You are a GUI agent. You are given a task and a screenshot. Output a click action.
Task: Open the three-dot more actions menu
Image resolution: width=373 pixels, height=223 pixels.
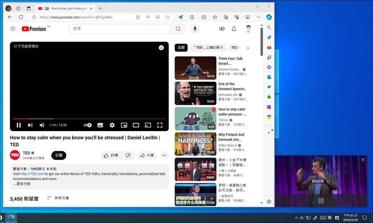coord(164,156)
